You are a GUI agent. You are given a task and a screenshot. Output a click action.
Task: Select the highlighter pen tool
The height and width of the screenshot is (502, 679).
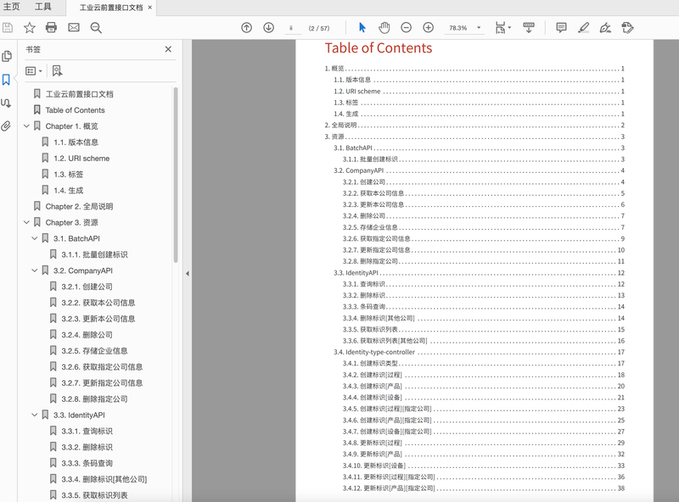(583, 28)
